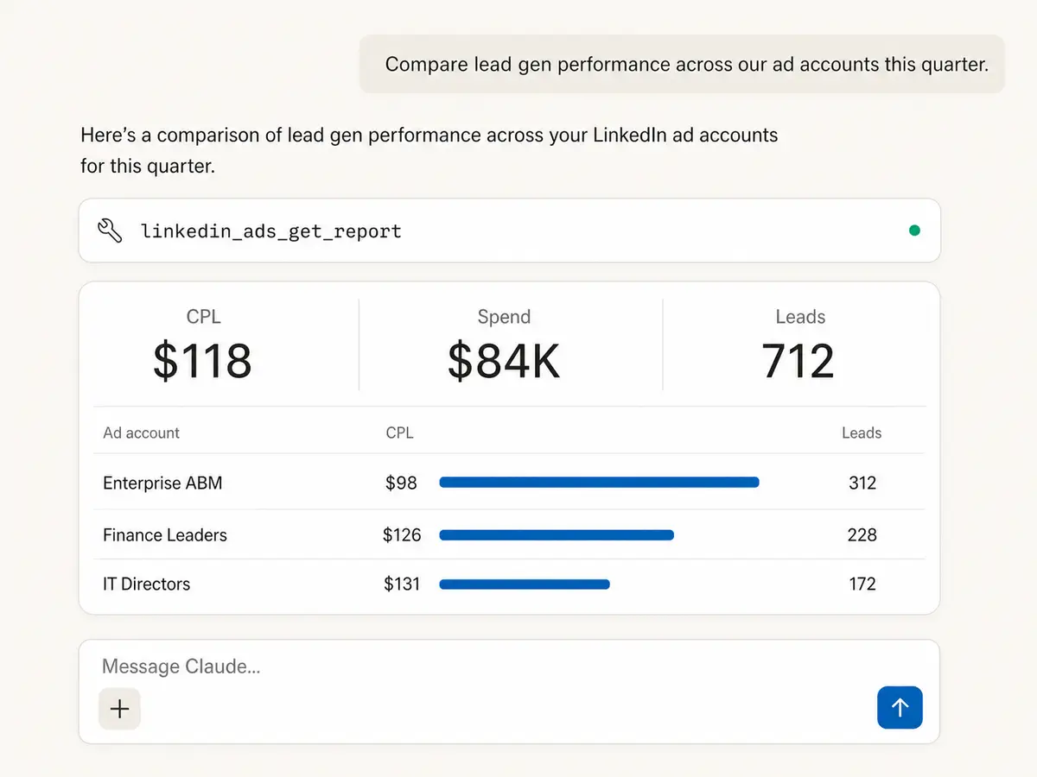
Task: Click the plus attachment button
Action: (x=119, y=709)
